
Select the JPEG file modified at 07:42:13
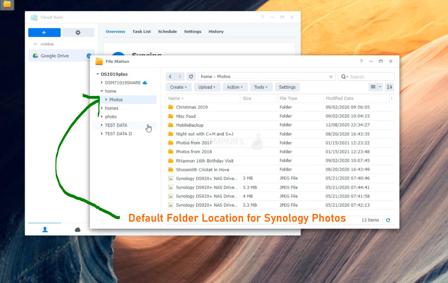click(x=280, y=205)
